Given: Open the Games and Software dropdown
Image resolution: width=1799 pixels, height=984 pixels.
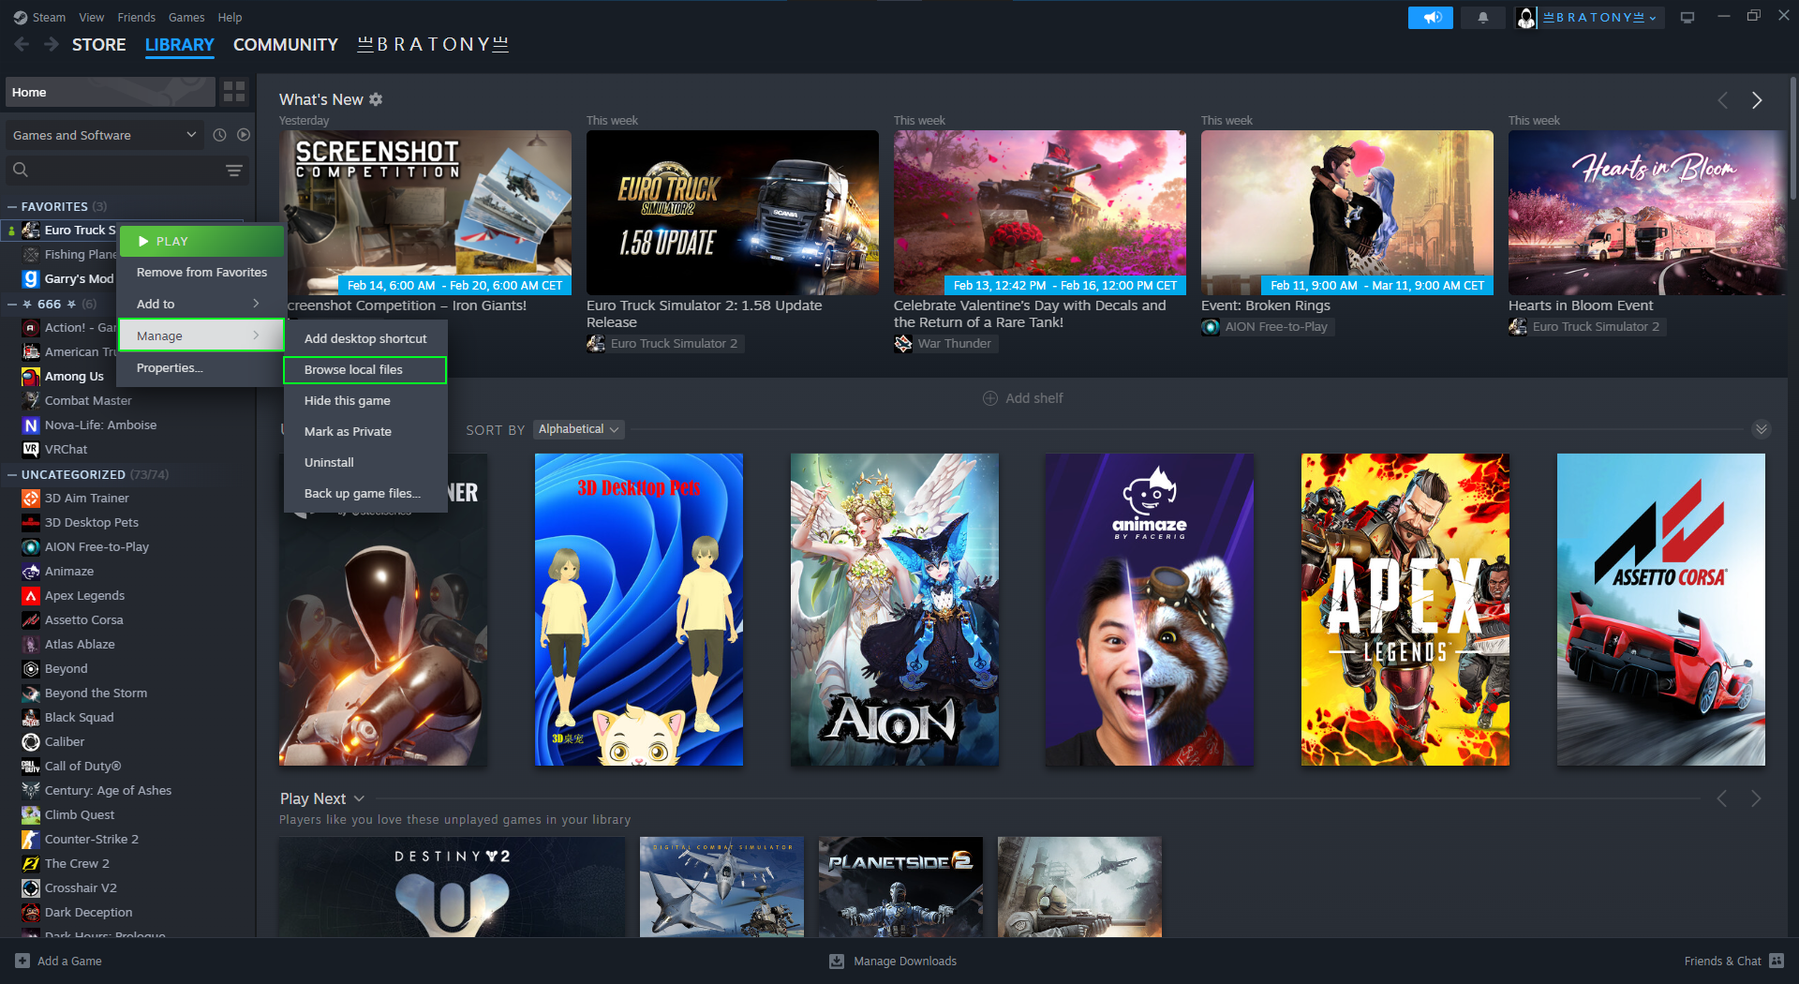Looking at the screenshot, I should coord(104,135).
